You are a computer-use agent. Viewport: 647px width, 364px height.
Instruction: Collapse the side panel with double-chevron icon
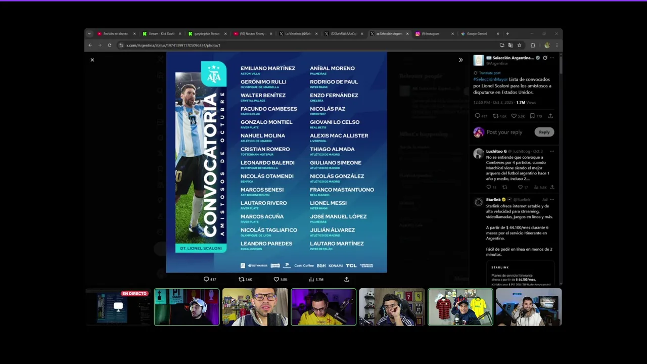(460, 60)
